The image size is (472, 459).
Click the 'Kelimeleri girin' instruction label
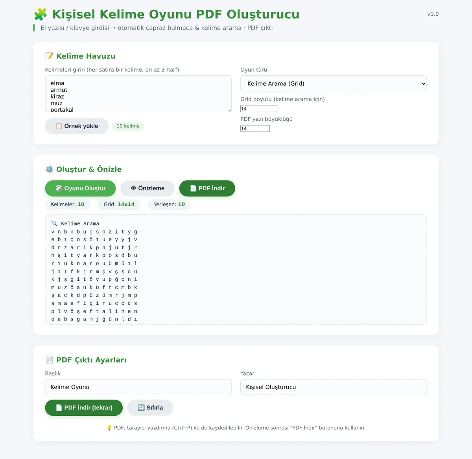[112, 70]
